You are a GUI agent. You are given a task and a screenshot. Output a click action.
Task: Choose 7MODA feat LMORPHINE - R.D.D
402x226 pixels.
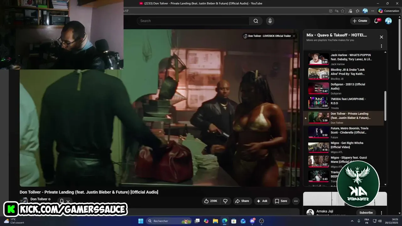pos(344,103)
